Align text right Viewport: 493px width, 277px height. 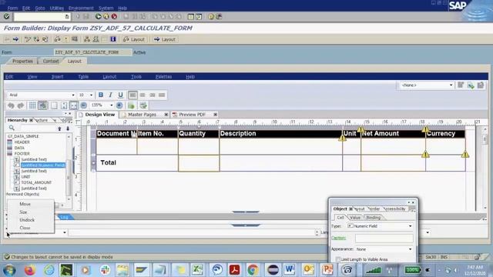click(153, 95)
